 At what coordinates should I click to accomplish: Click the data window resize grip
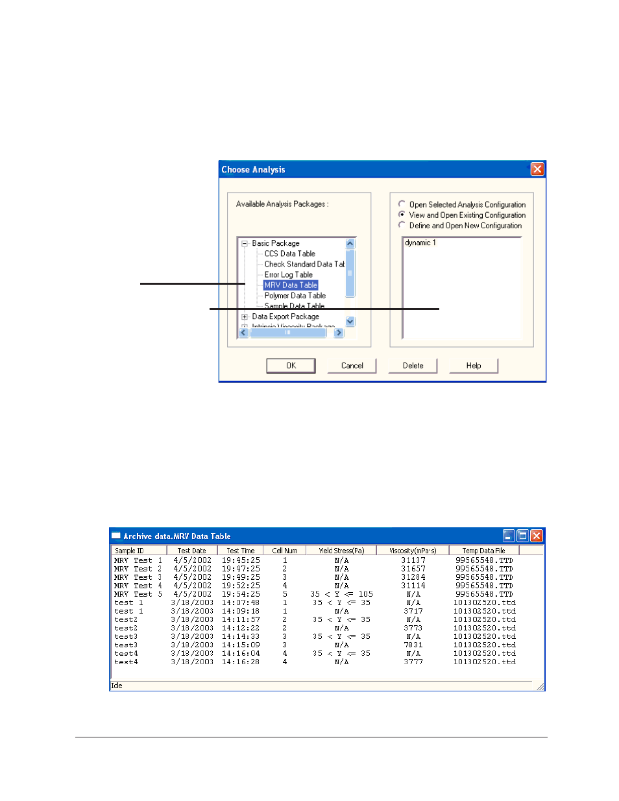(x=540, y=686)
